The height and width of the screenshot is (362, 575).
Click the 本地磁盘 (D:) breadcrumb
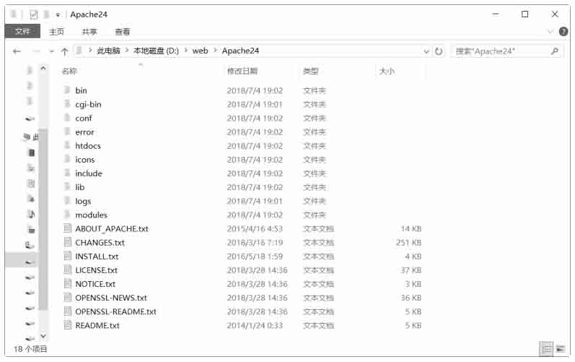point(157,51)
